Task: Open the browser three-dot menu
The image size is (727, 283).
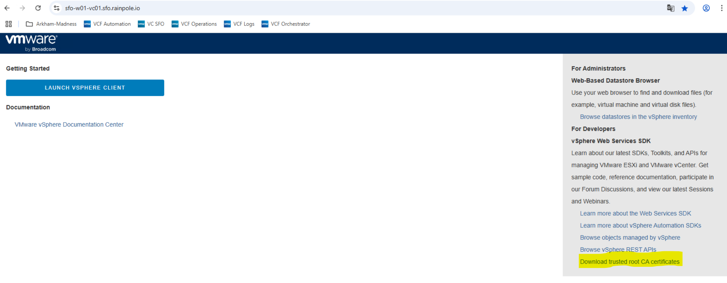Action: (721, 8)
